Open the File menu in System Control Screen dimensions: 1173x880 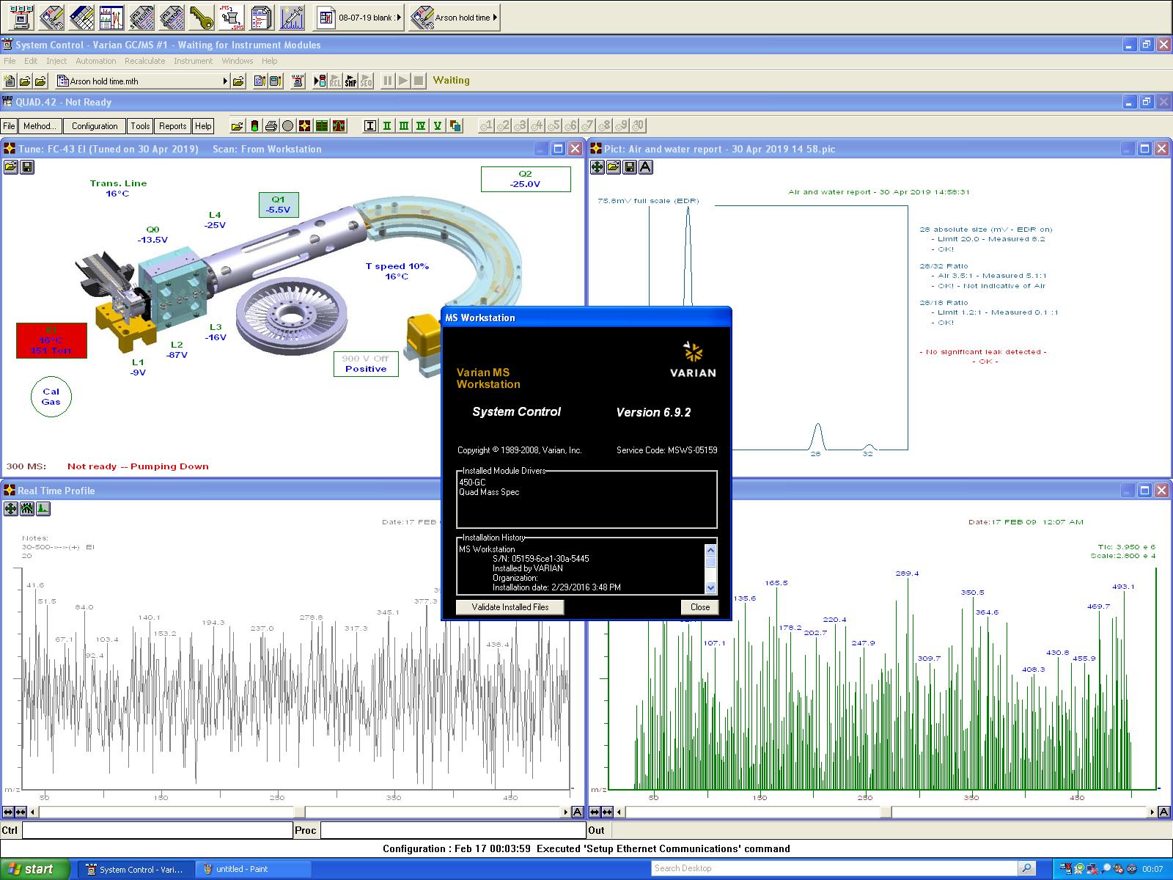10,61
